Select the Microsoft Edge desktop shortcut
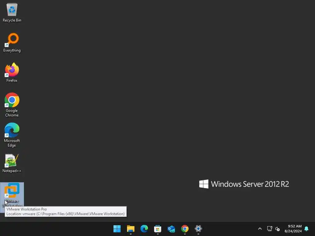Screen dimensions: 315x236 (12, 135)
